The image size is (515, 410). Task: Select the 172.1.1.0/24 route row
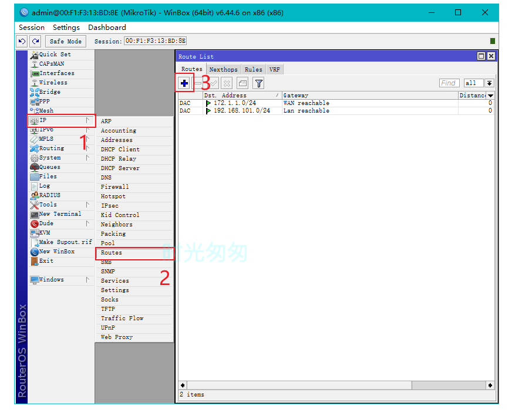click(336, 103)
